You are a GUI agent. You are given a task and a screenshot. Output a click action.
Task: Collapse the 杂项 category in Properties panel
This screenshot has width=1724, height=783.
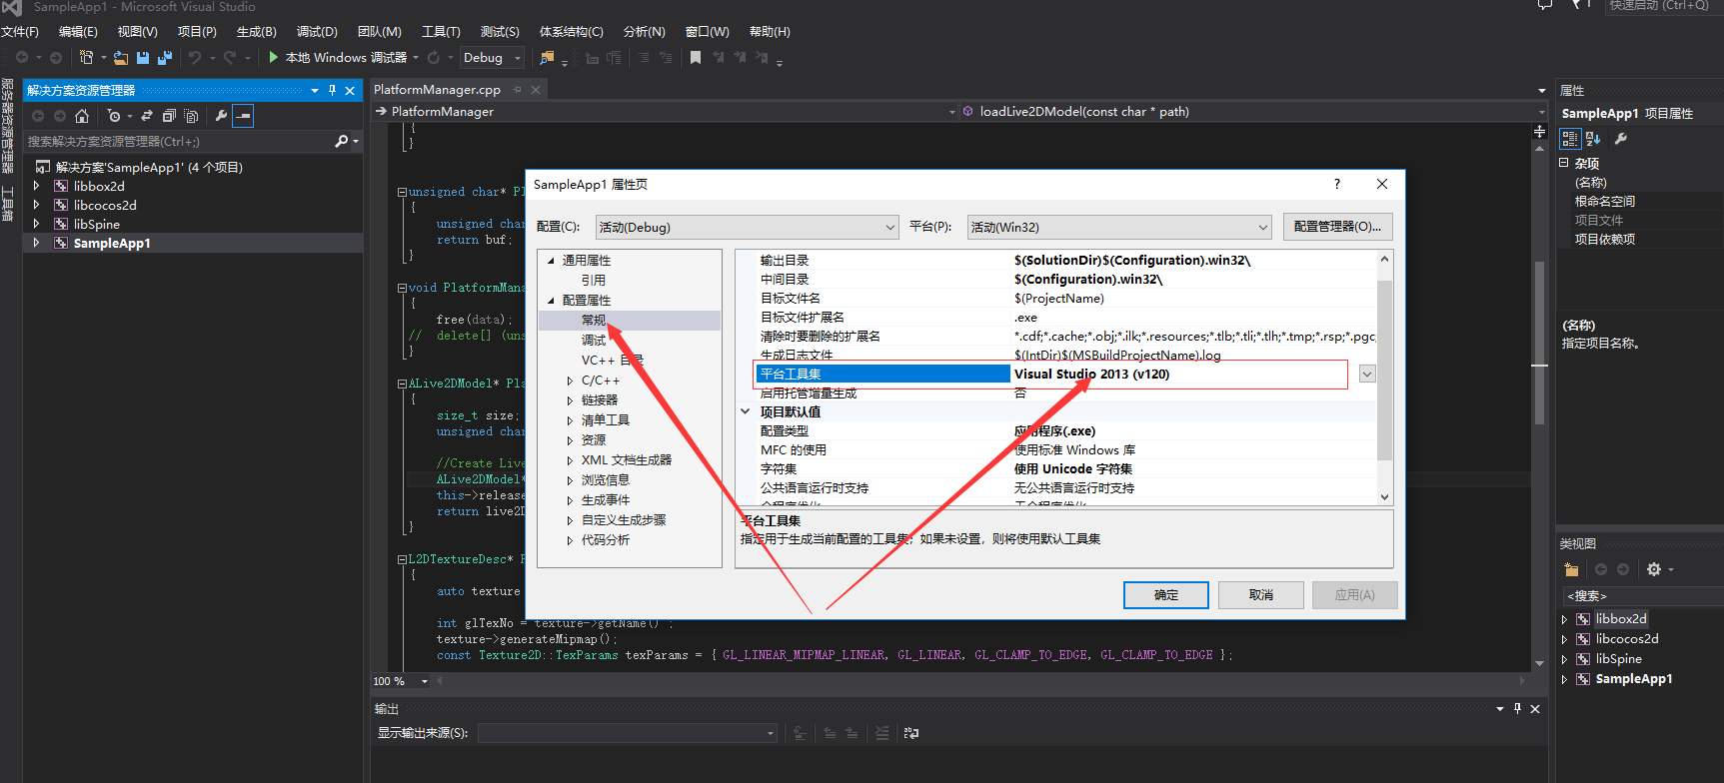coord(1564,163)
